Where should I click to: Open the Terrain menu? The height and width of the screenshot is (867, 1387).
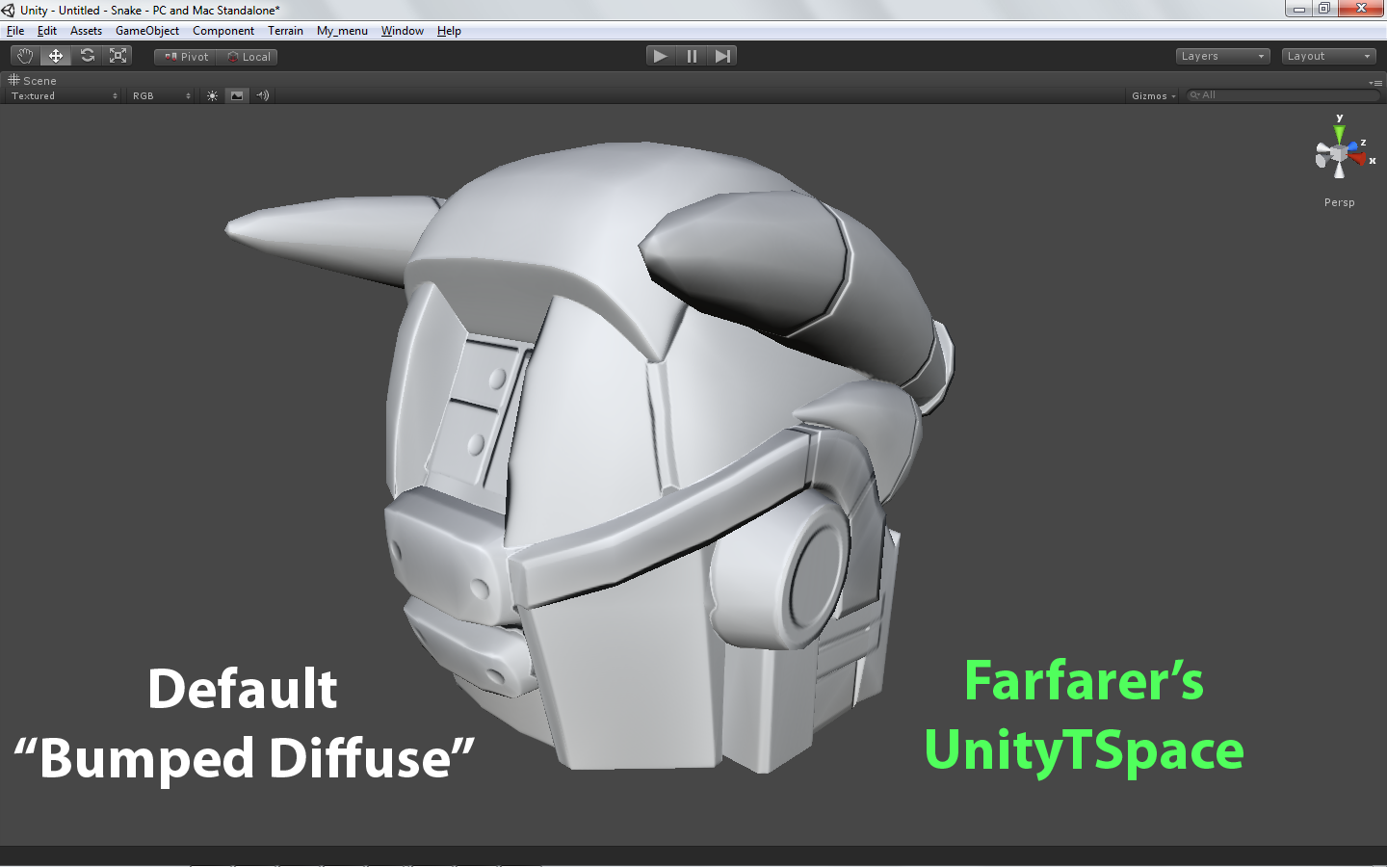click(x=285, y=31)
